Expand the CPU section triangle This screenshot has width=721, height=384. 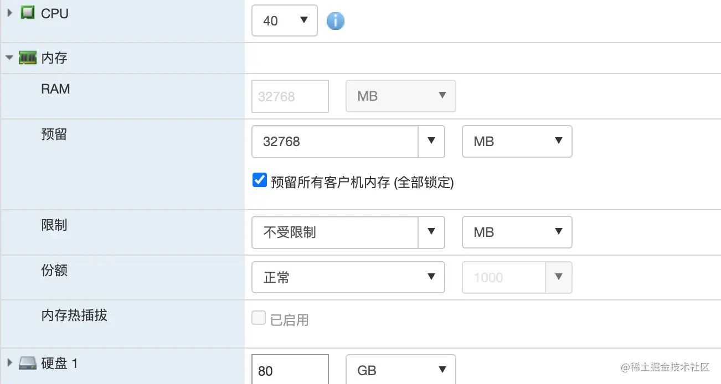pyautogui.click(x=10, y=13)
